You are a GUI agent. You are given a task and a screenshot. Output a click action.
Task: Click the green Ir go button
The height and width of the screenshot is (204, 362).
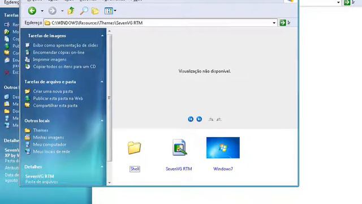[285, 23]
